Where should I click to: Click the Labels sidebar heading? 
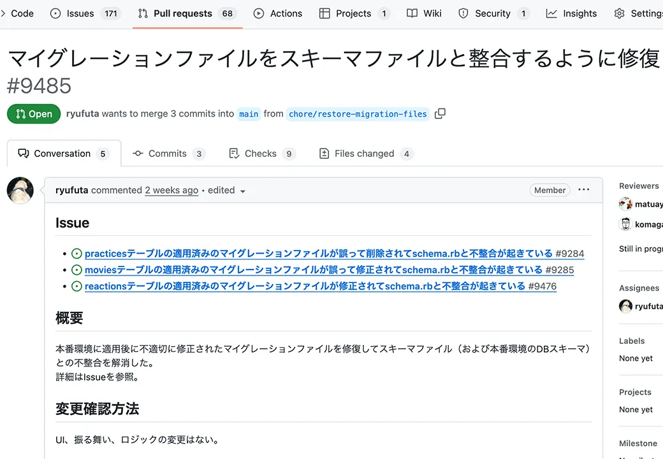[x=632, y=341]
